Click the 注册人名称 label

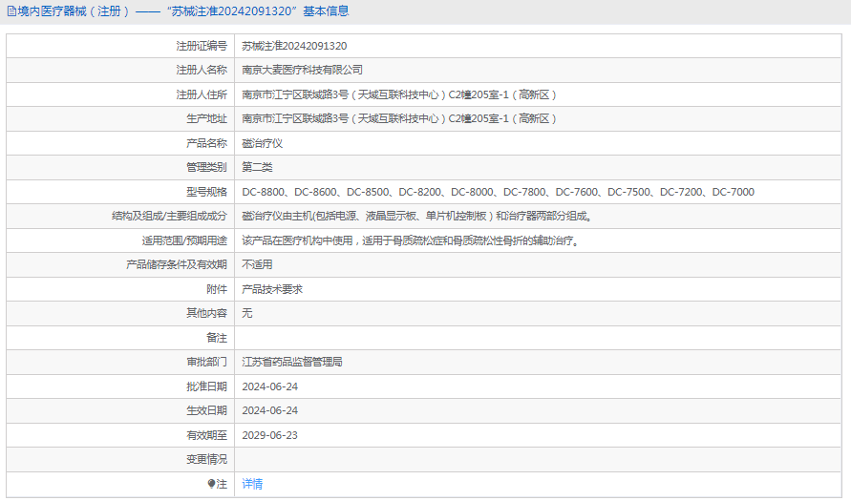click(x=202, y=70)
